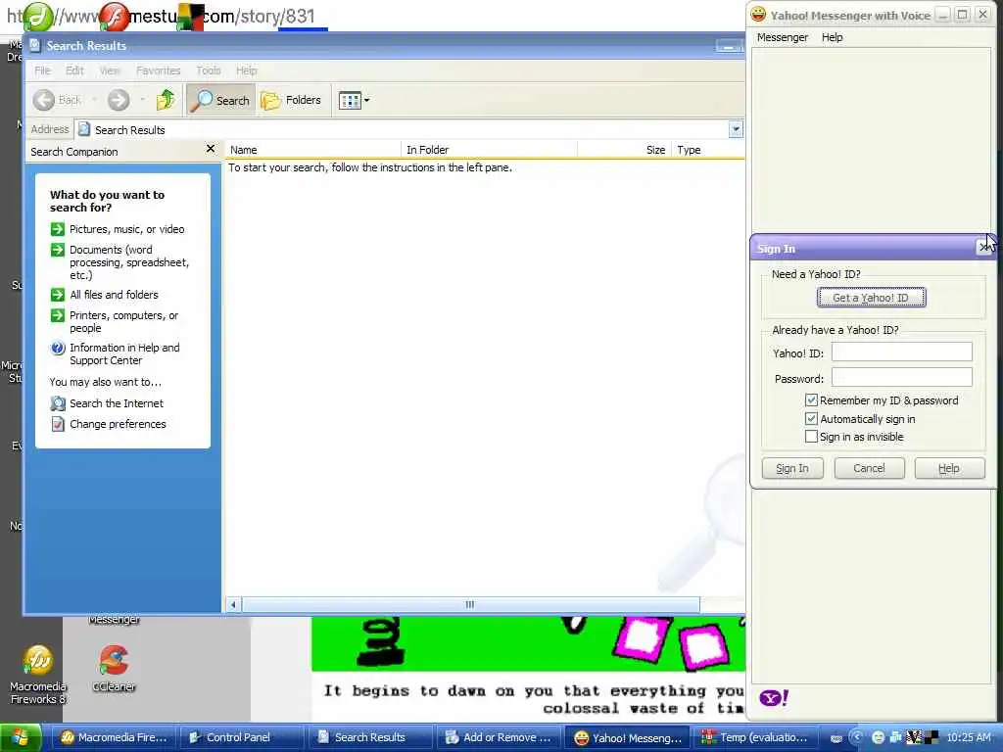The width and height of the screenshot is (1003, 752).
Task: Focus the Password input field
Action: pyautogui.click(x=901, y=377)
